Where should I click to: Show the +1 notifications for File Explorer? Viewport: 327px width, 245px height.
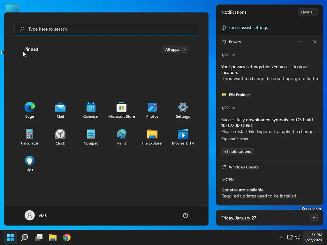tap(237, 152)
